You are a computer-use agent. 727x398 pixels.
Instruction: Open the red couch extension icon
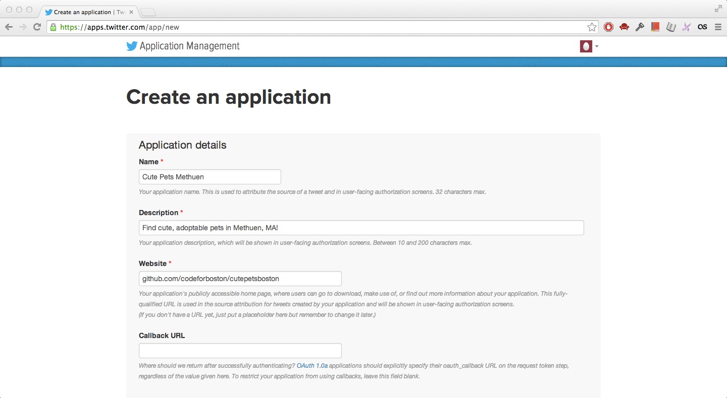(624, 27)
